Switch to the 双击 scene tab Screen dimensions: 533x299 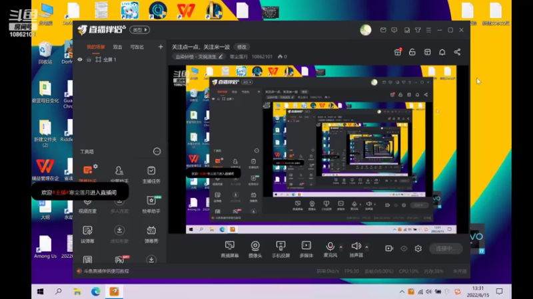tap(117, 47)
